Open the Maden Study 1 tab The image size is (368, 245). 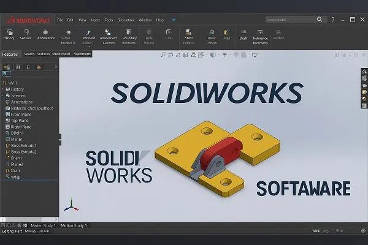(44, 225)
